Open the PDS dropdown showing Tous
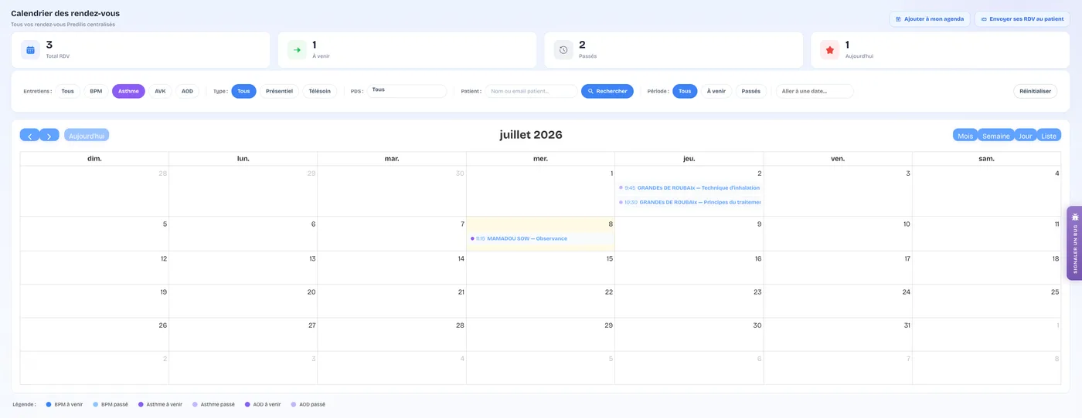1082x418 pixels. (407, 91)
